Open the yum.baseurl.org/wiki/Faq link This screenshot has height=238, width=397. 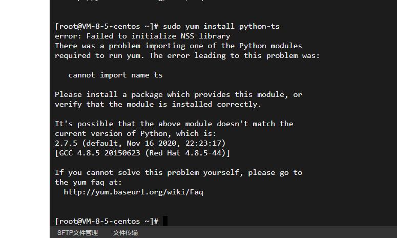[x=133, y=192]
